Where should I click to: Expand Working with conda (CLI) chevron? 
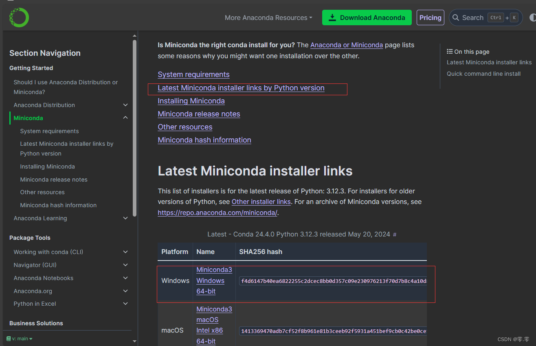click(x=125, y=252)
